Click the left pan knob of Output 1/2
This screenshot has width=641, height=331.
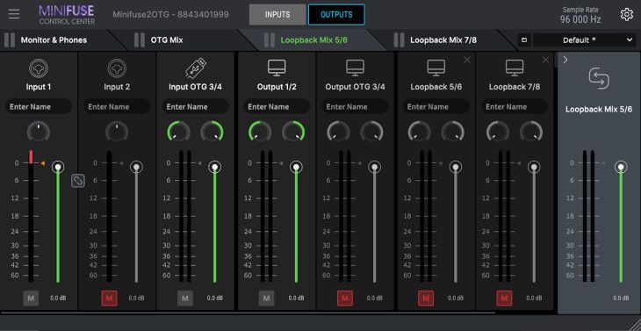(x=260, y=132)
